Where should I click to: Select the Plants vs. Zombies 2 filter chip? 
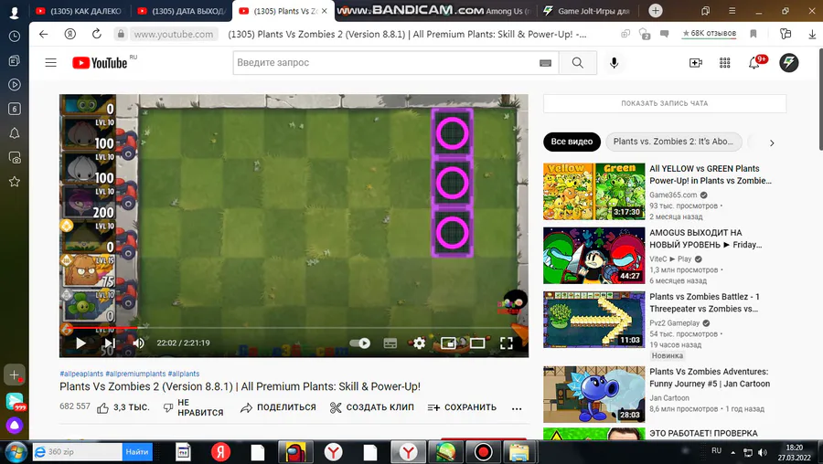point(673,142)
